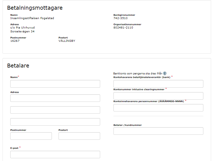
Task: Click the Bankkonto som pengarna ska dras ifrån text
Action: click(138, 74)
